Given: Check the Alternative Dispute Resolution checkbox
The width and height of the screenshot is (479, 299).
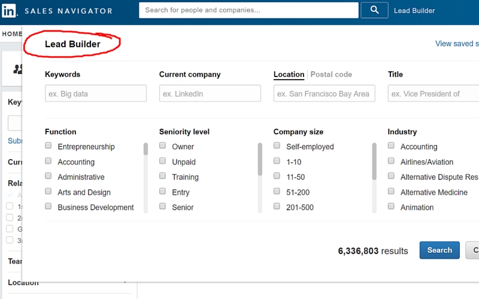Looking at the screenshot, I should pyautogui.click(x=391, y=176).
